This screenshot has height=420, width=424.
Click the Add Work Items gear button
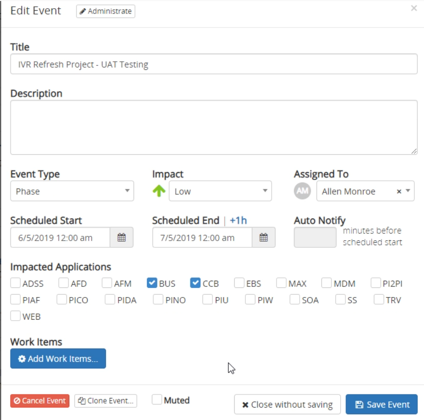(58, 358)
